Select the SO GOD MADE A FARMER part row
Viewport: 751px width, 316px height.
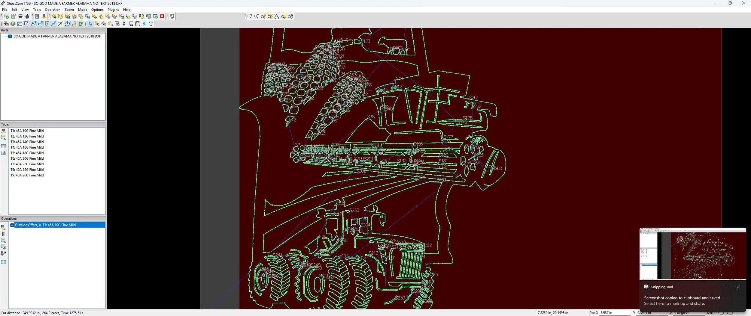(x=57, y=36)
